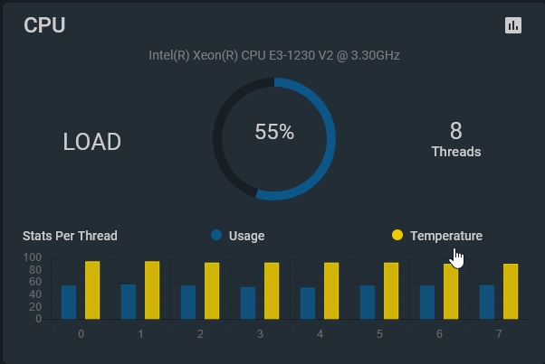Click the Stats Per Thread label
This screenshot has height=364, width=545.
coord(70,236)
